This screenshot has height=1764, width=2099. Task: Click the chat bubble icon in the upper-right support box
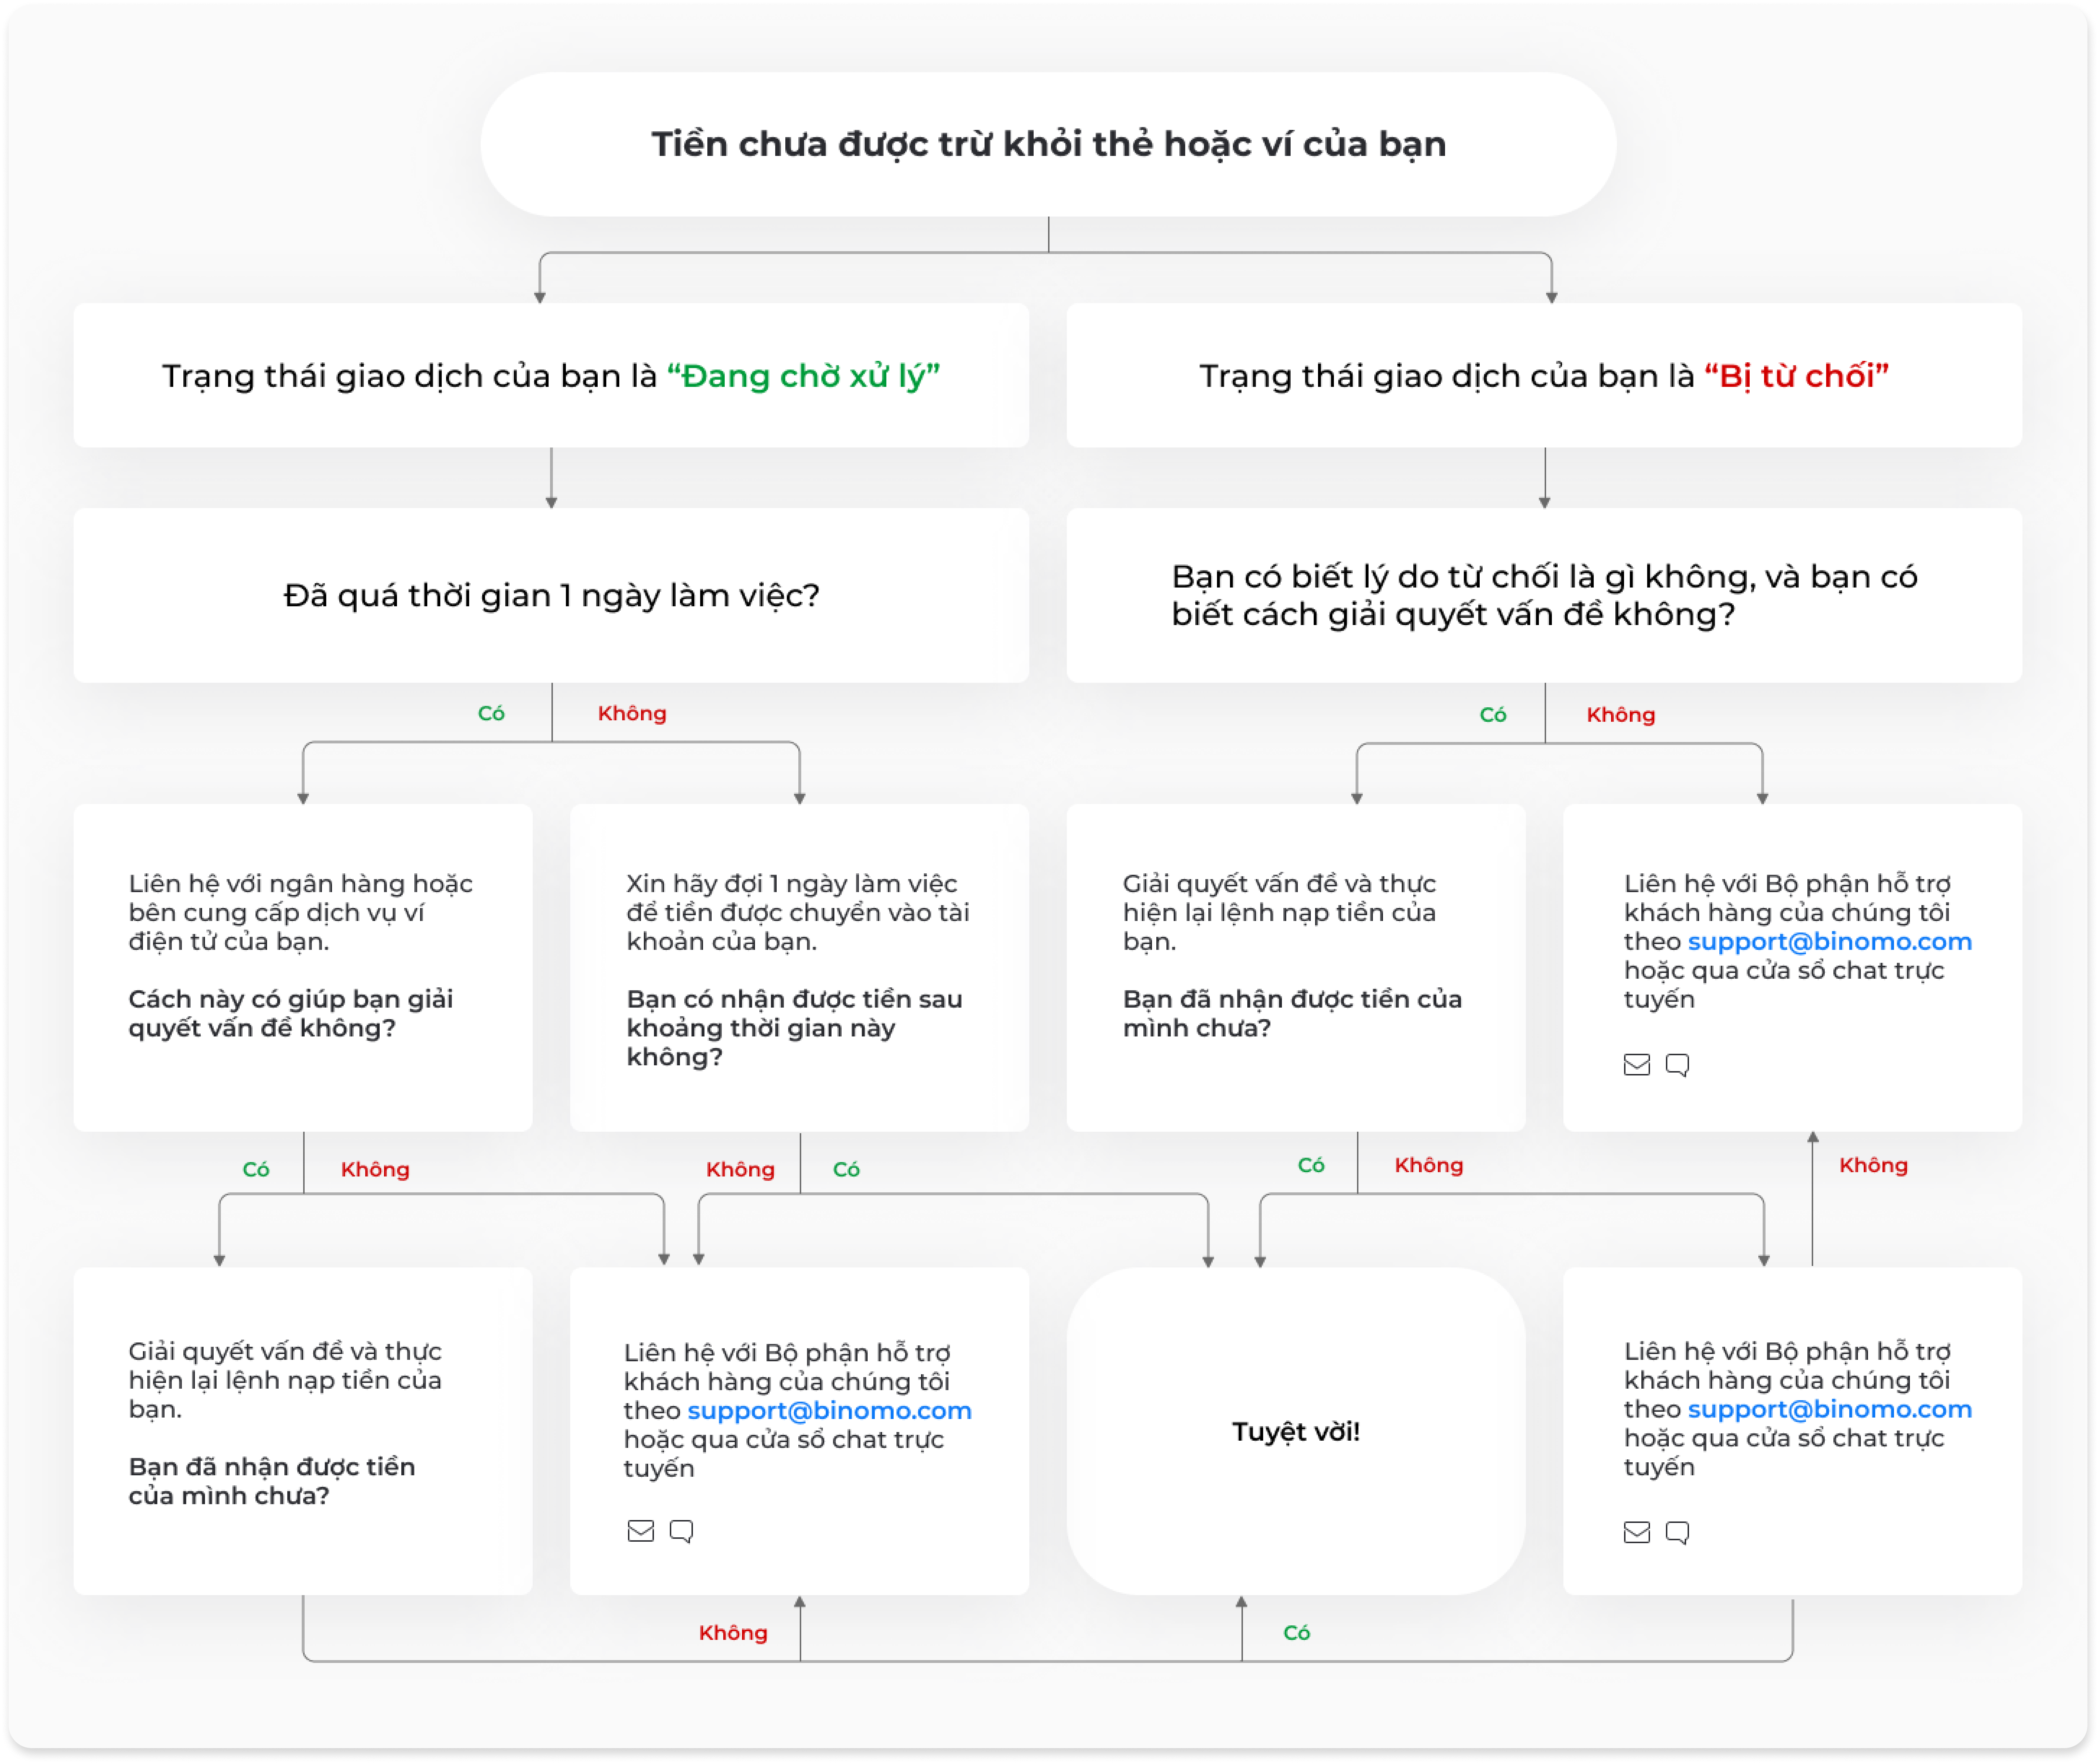click(x=1677, y=1065)
